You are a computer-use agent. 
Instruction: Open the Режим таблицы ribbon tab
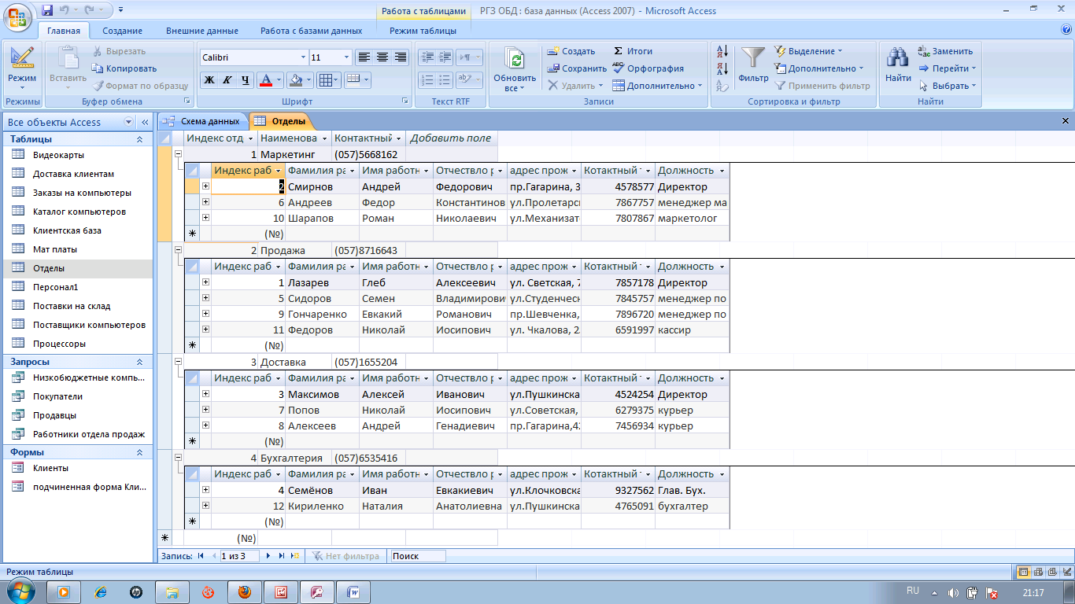(x=423, y=31)
